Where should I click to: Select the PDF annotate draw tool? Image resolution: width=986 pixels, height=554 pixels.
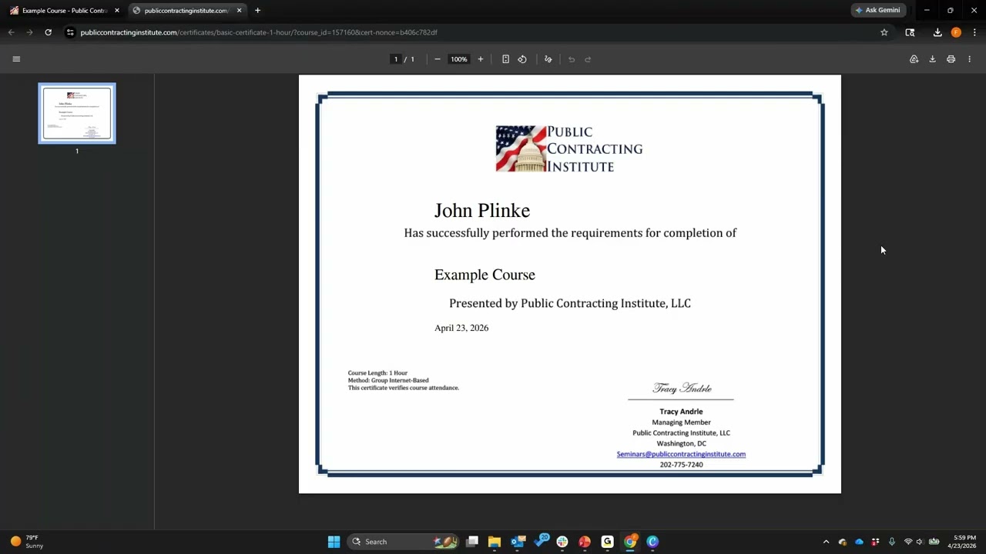pos(548,59)
